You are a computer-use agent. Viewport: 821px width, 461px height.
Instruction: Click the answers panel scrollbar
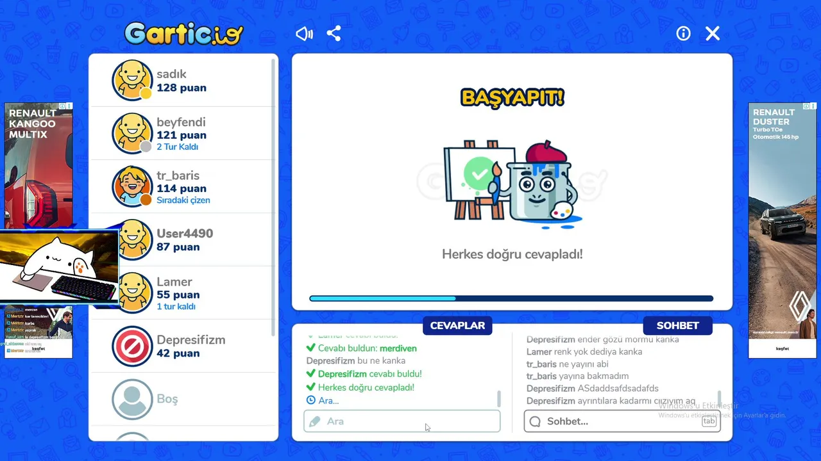[499, 398]
